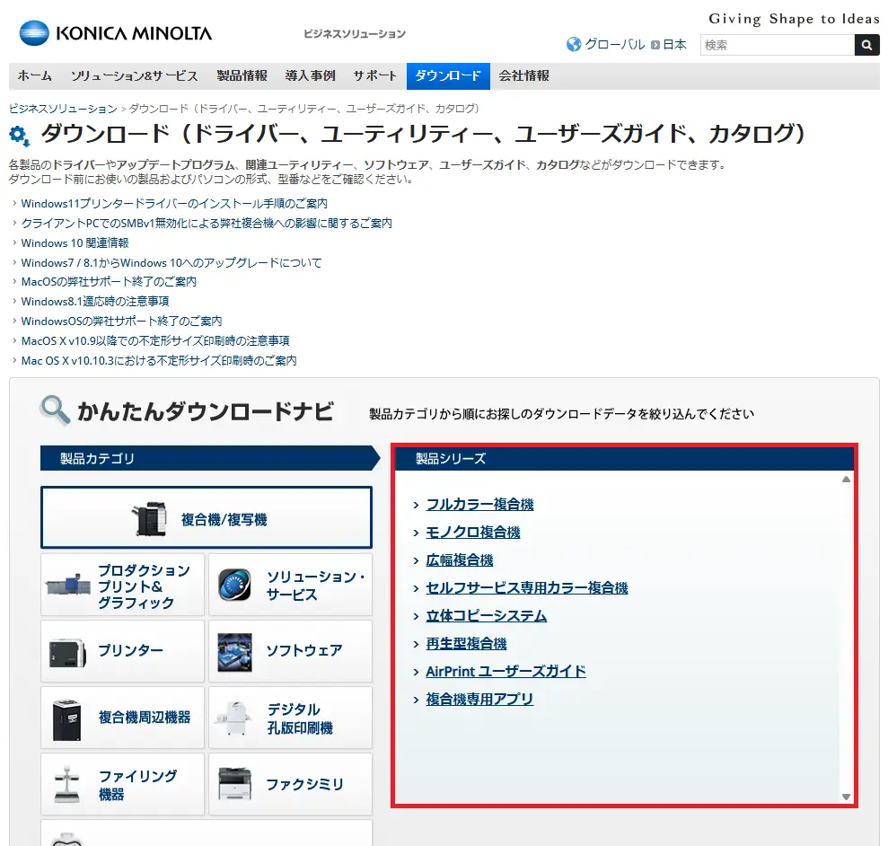Choose the プリンター product category

[x=123, y=650]
